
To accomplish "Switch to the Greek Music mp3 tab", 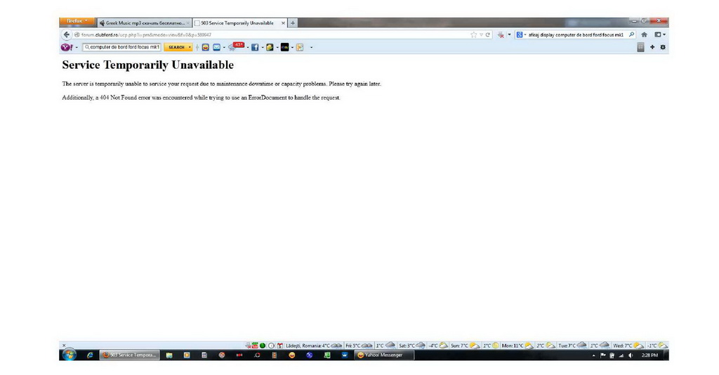I will coord(144,22).
